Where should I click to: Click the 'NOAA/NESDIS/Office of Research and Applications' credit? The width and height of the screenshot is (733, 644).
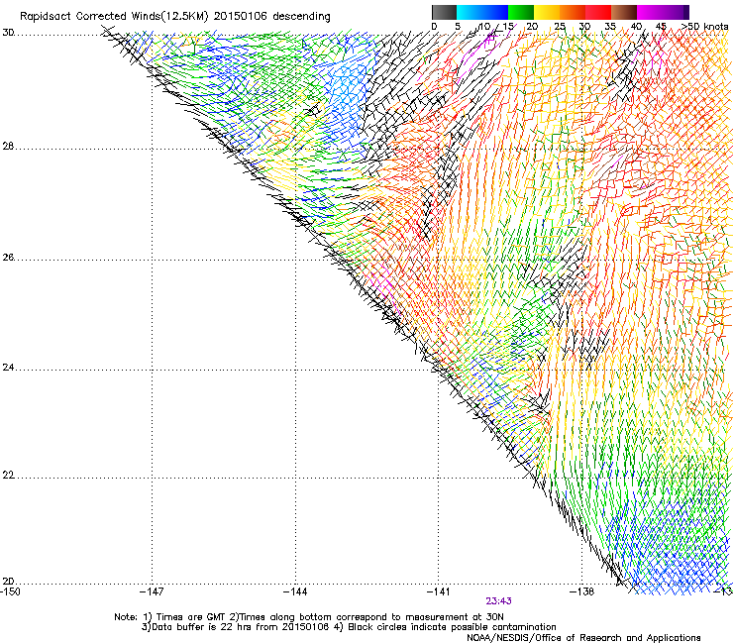[x=583, y=638]
